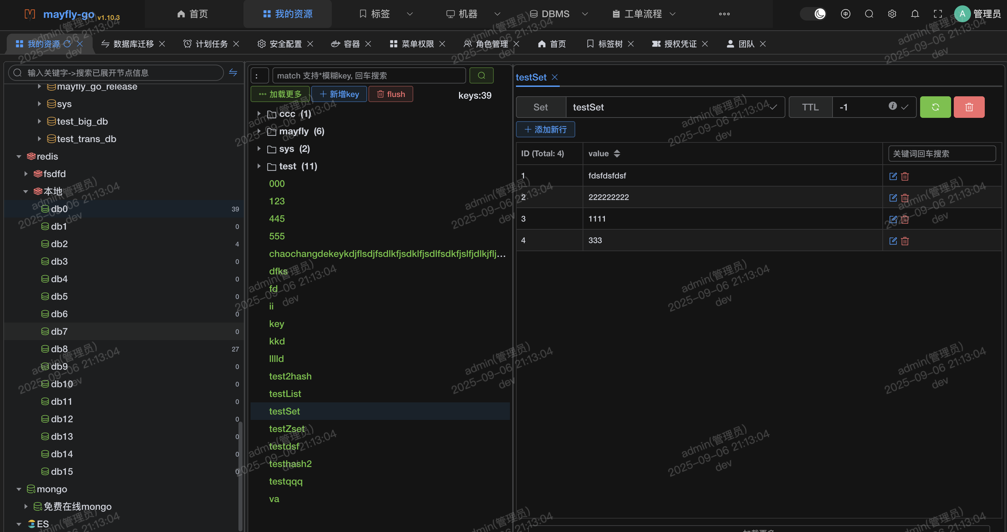Expand the test key folder
The height and width of the screenshot is (532, 1007).
259,166
